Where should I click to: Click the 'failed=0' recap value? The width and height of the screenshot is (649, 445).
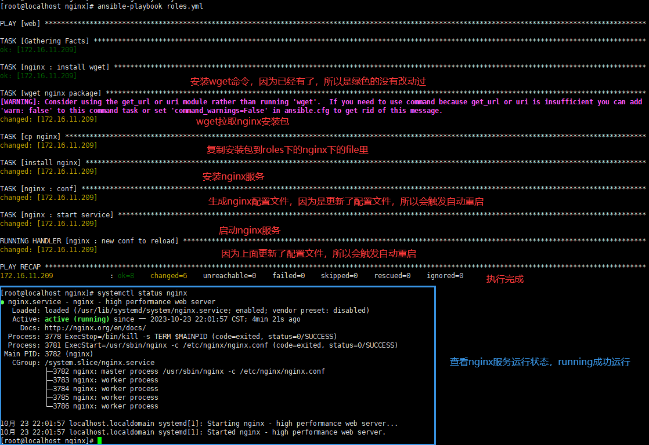pos(289,276)
